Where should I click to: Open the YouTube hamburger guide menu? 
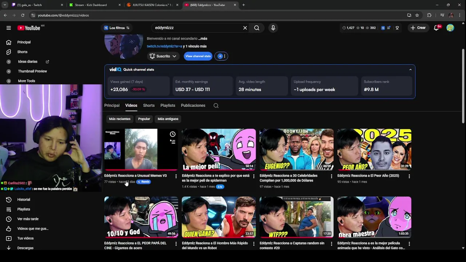click(x=8, y=28)
